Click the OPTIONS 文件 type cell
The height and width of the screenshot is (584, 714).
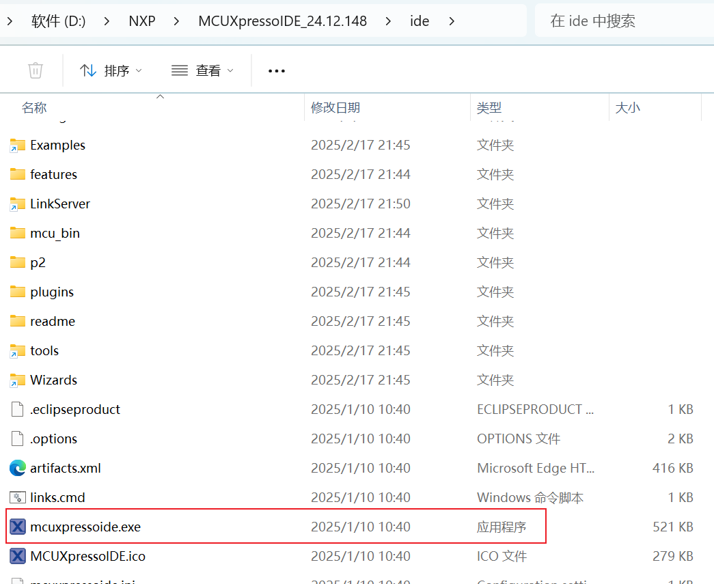point(519,439)
